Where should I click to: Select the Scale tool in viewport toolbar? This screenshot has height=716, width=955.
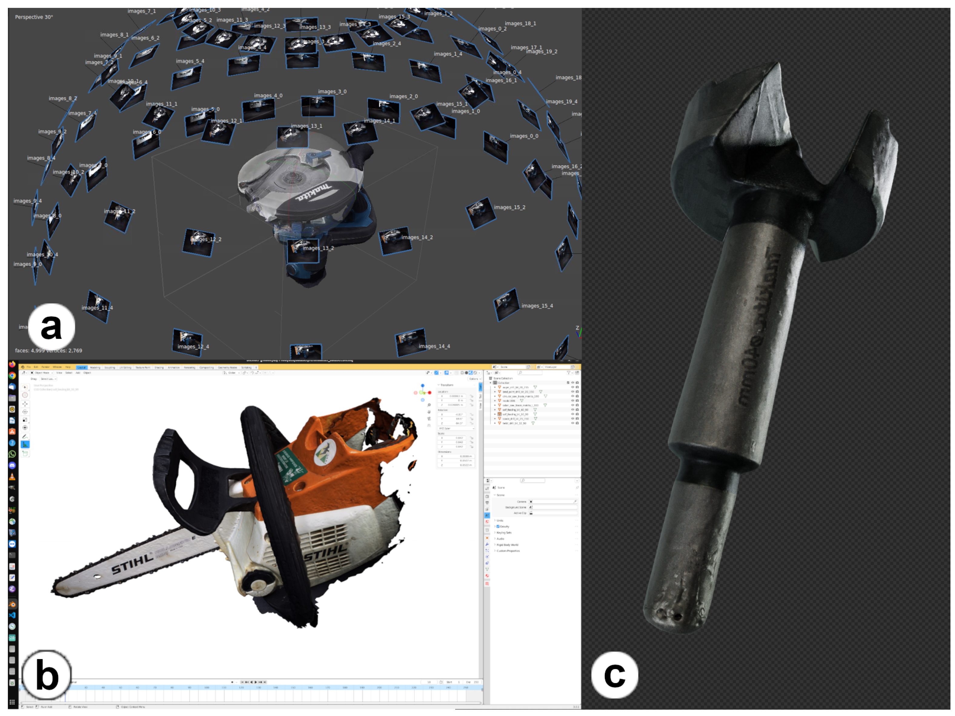click(x=25, y=420)
